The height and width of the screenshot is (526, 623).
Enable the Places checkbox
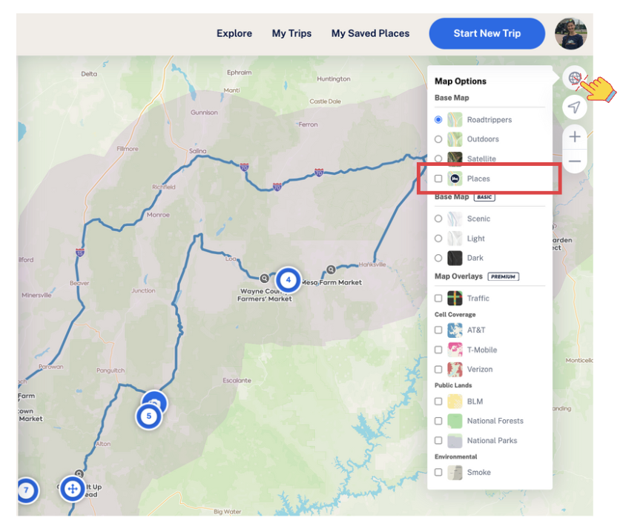tap(438, 179)
